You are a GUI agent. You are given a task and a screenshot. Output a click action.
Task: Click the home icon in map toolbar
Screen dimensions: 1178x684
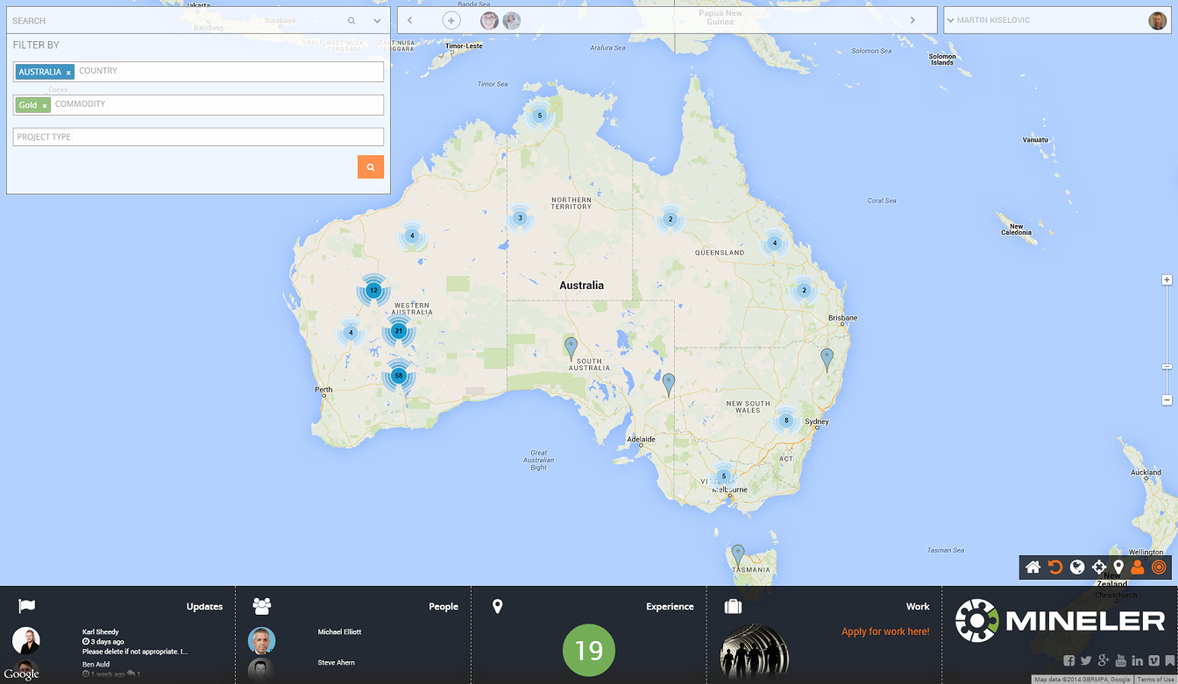coord(1033,568)
